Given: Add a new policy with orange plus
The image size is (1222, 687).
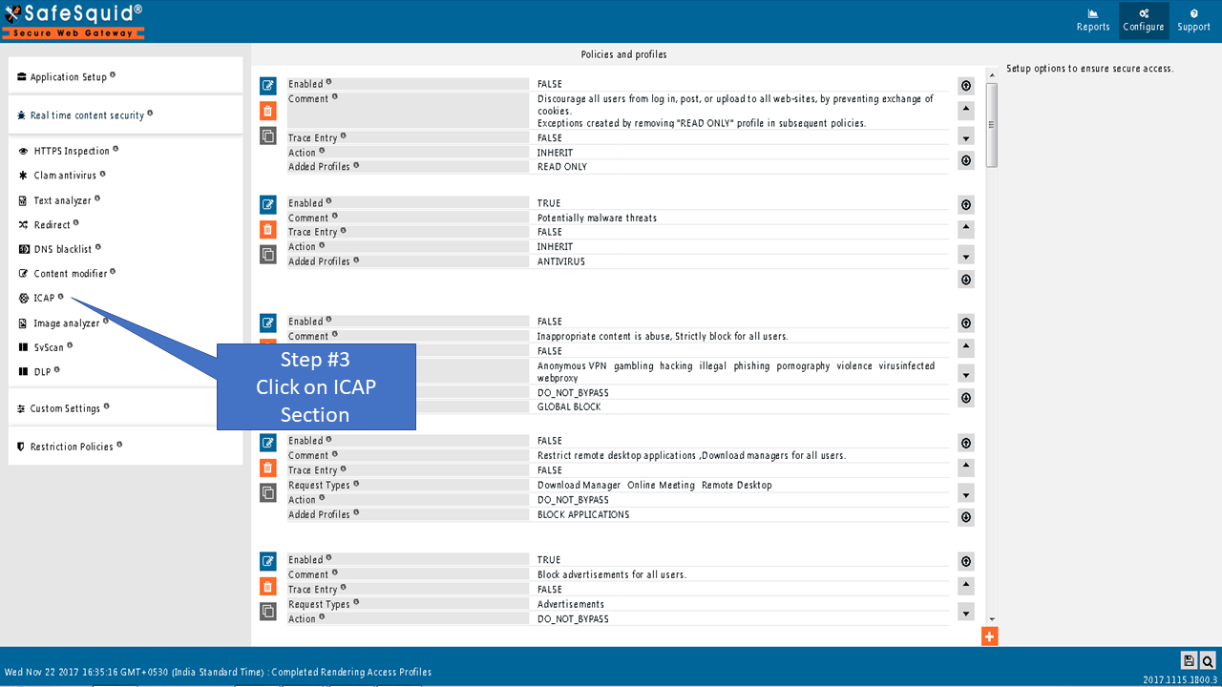Looking at the screenshot, I should pos(989,636).
